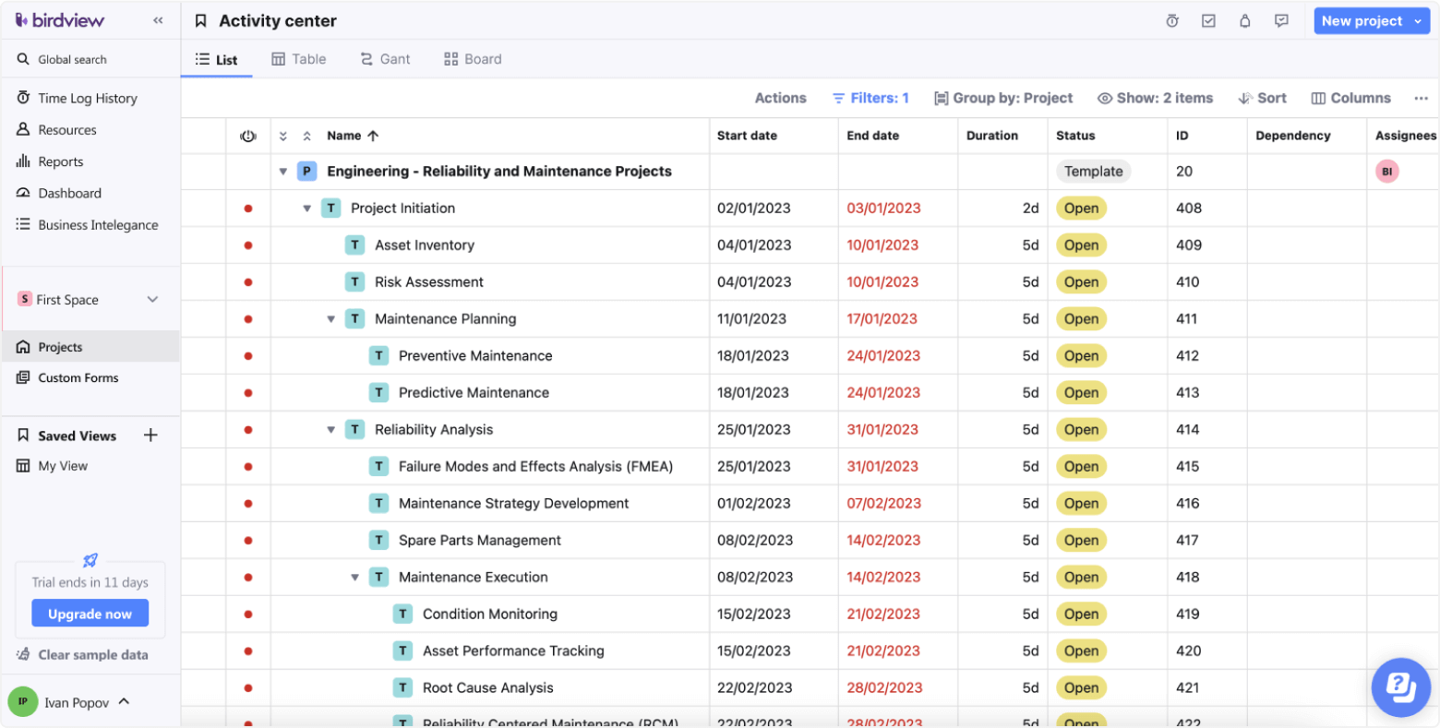
Task: Switch to the Board tab
Action: (473, 59)
